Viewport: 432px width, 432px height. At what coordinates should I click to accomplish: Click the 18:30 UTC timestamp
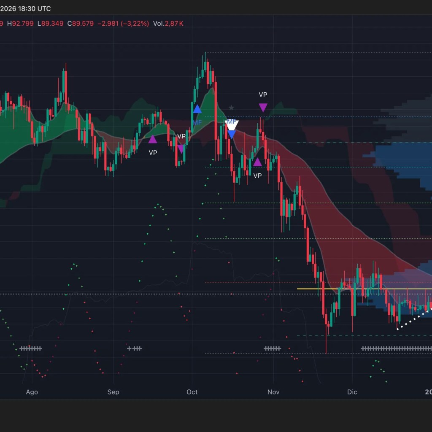pos(35,8)
